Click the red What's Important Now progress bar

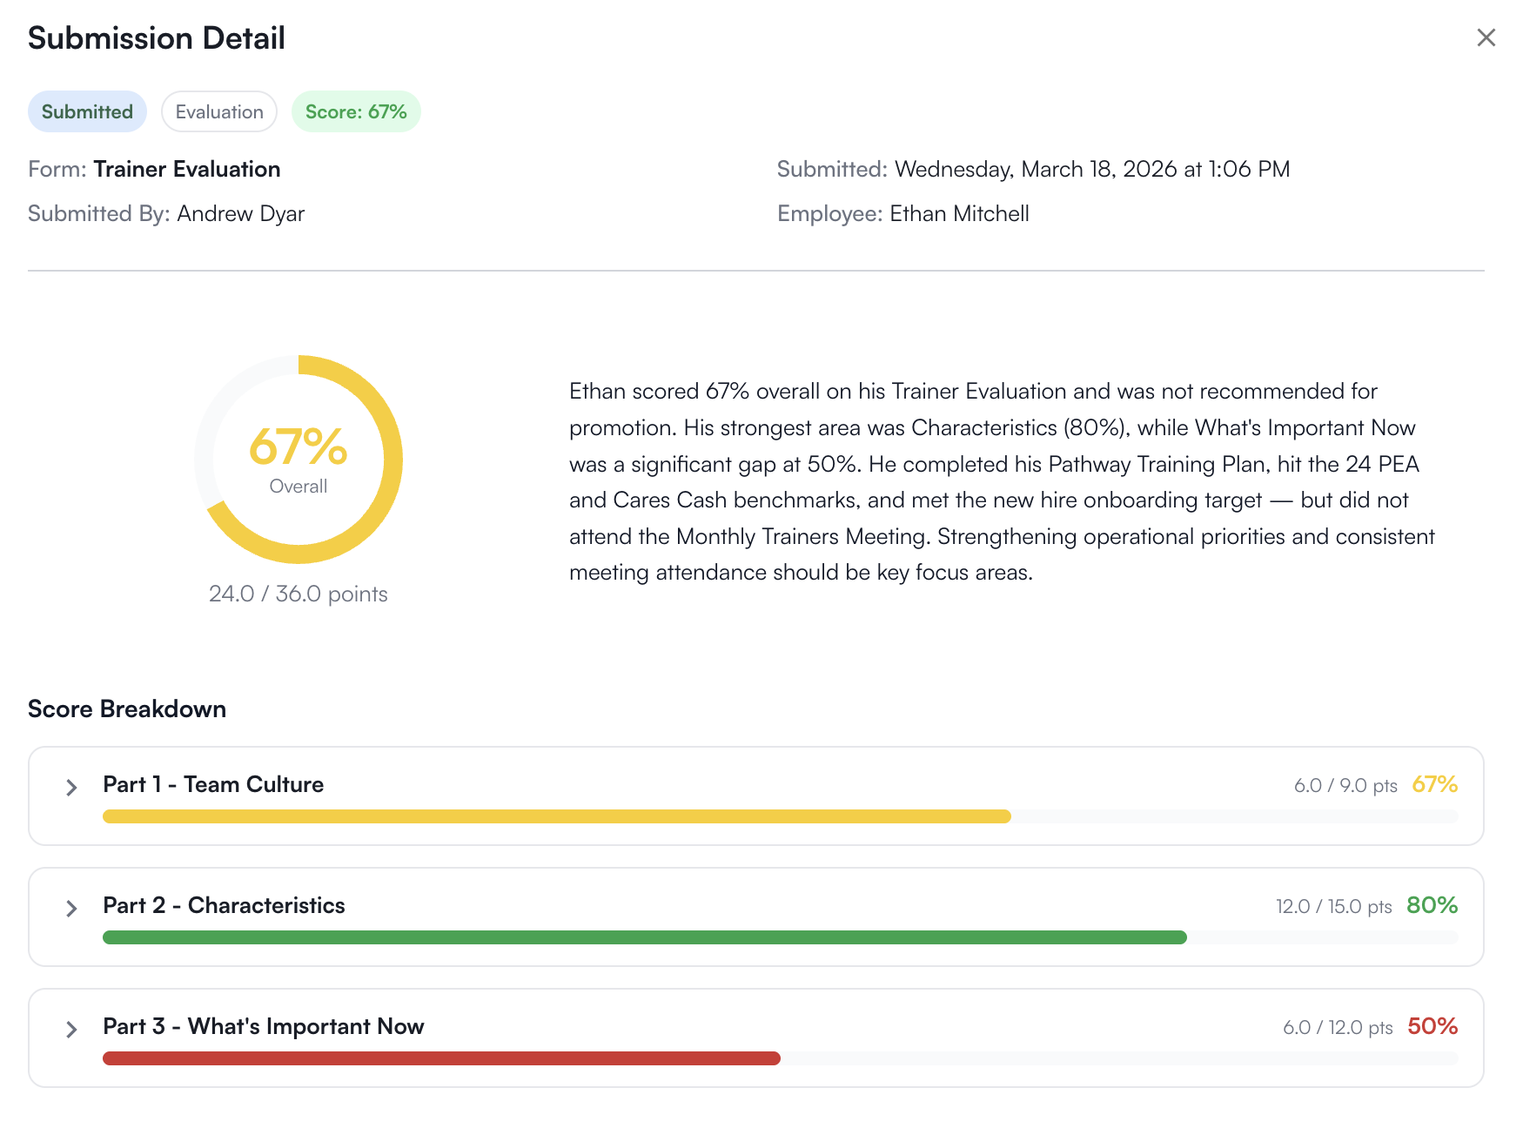(441, 1058)
